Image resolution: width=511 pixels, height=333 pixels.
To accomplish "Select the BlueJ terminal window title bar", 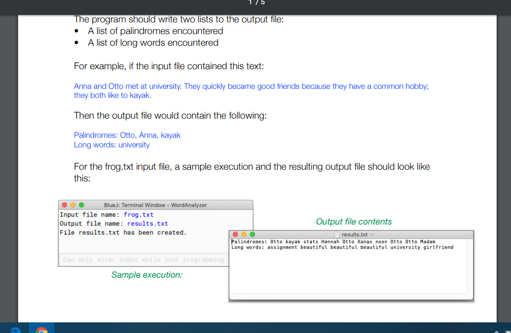I will click(155, 204).
